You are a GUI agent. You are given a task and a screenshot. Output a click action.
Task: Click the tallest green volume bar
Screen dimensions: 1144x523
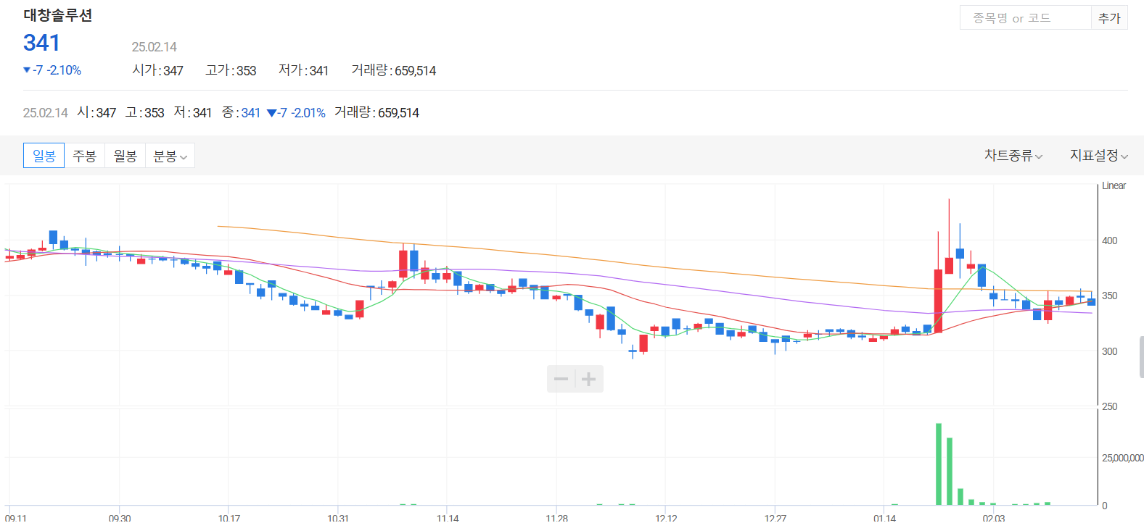(939, 464)
